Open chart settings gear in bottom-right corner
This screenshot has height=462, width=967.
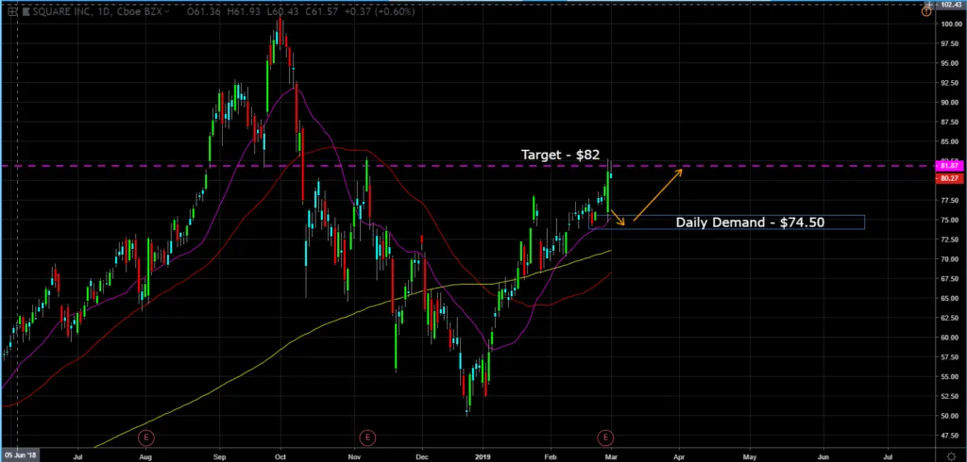pos(952,456)
